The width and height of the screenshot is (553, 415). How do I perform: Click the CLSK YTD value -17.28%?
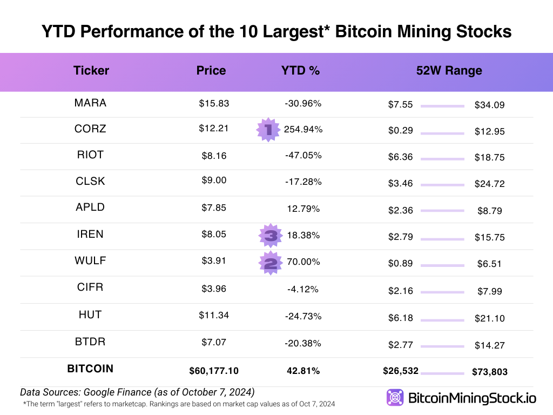point(303,182)
